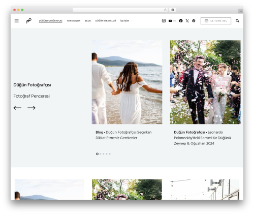Select the fourth carousel pagination dot
The width and height of the screenshot is (254, 215).
(107, 154)
